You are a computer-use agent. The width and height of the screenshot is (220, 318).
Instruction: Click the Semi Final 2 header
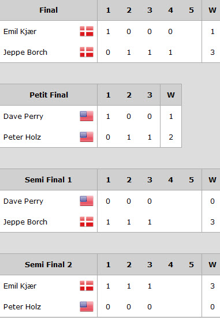click(49, 264)
